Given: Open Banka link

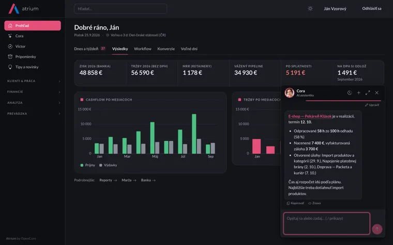Looking at the screenshot, I should (148, 180).
